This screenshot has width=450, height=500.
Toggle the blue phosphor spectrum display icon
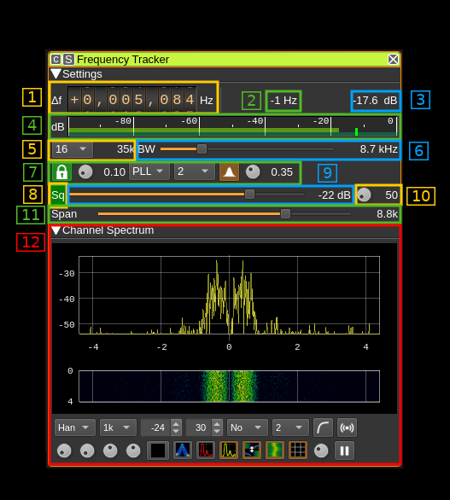pos(182,451)
